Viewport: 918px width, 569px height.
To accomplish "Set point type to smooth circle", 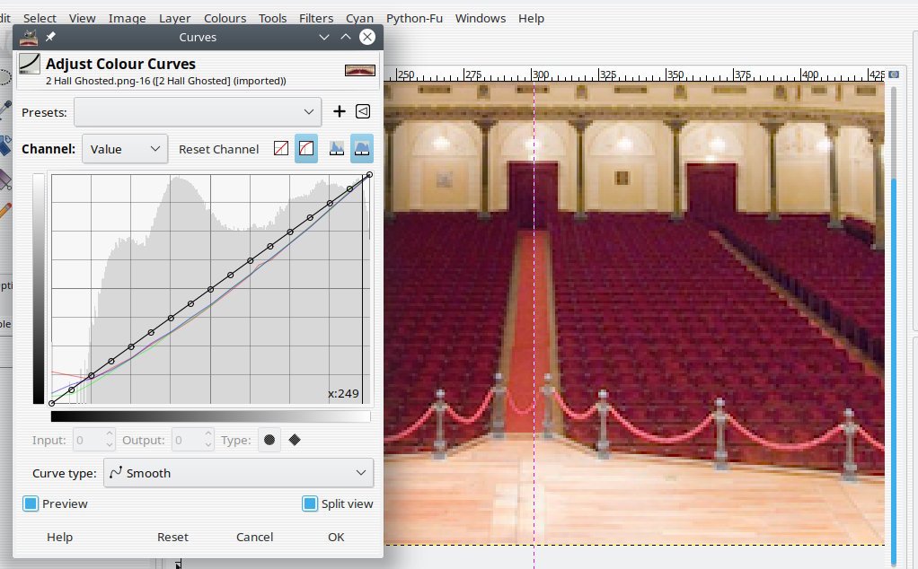I will point(269,440).
